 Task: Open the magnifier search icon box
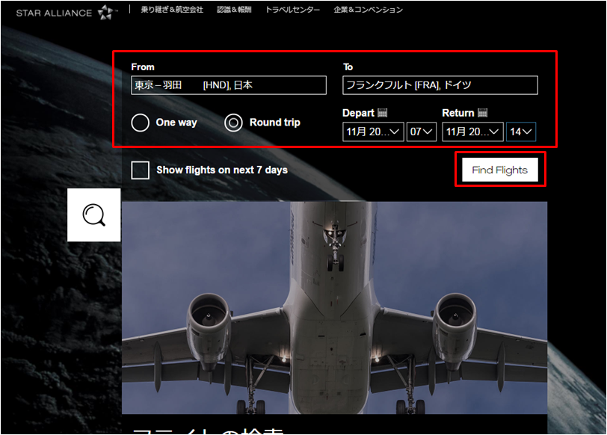tap(94, 215)
